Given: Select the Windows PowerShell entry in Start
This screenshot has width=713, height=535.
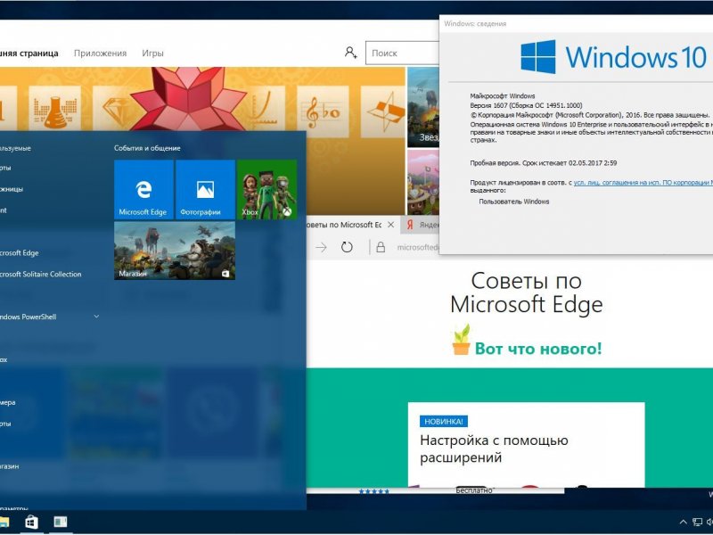Looking at the screenshot, I should click(28, 317).
